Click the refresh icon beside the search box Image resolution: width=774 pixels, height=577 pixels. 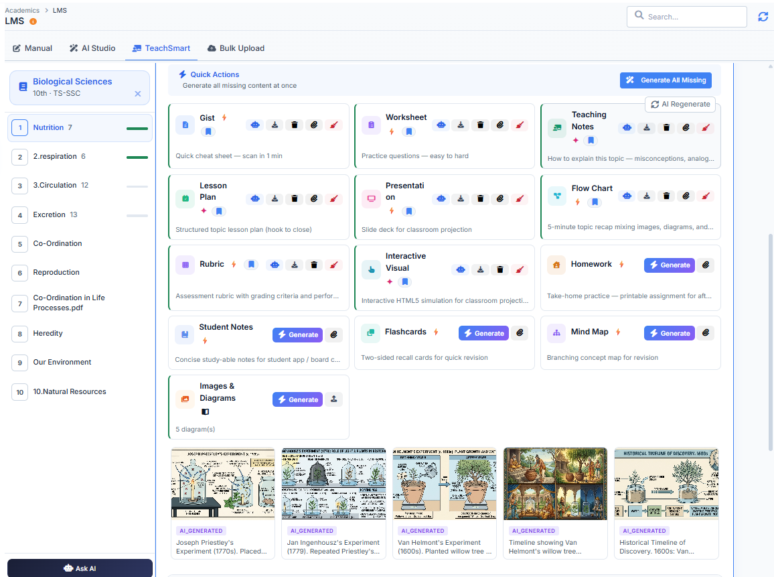point(763,17)
